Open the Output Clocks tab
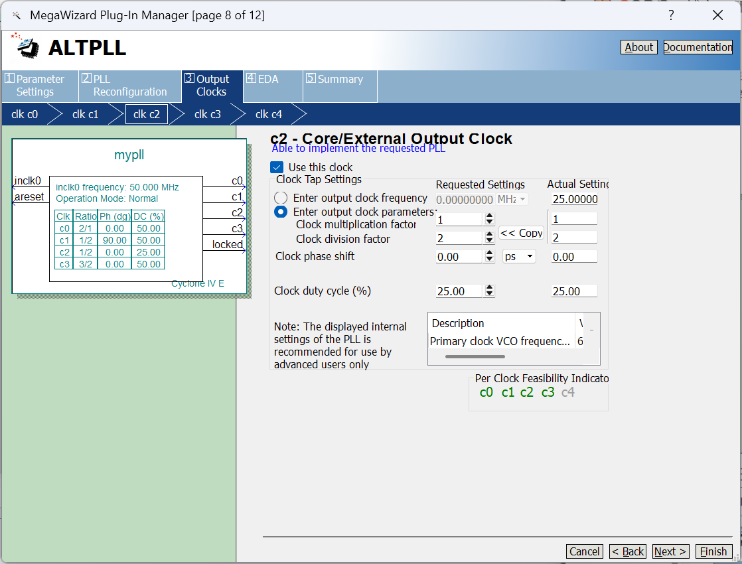 tap(212, 86)
